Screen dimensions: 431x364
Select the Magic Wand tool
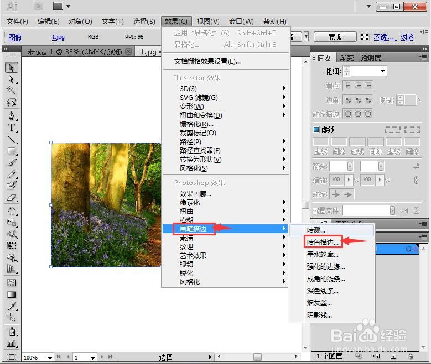coord(11,91)
